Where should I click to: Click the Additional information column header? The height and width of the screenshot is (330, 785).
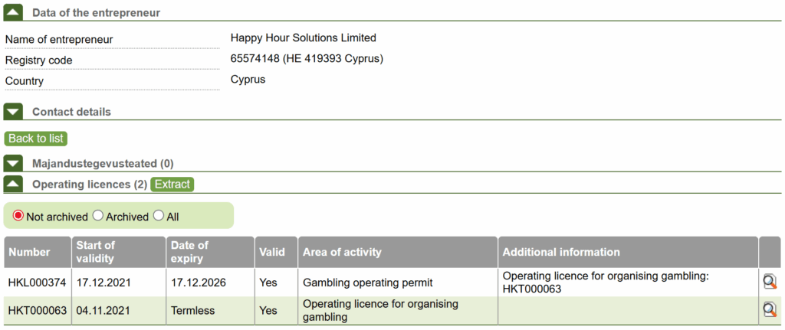(x=561, y=252)
